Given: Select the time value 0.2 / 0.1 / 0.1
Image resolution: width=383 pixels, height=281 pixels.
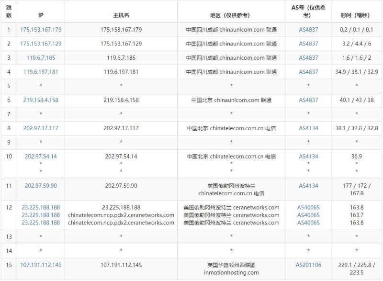Looking at the screenshot, I should point(356,30).
